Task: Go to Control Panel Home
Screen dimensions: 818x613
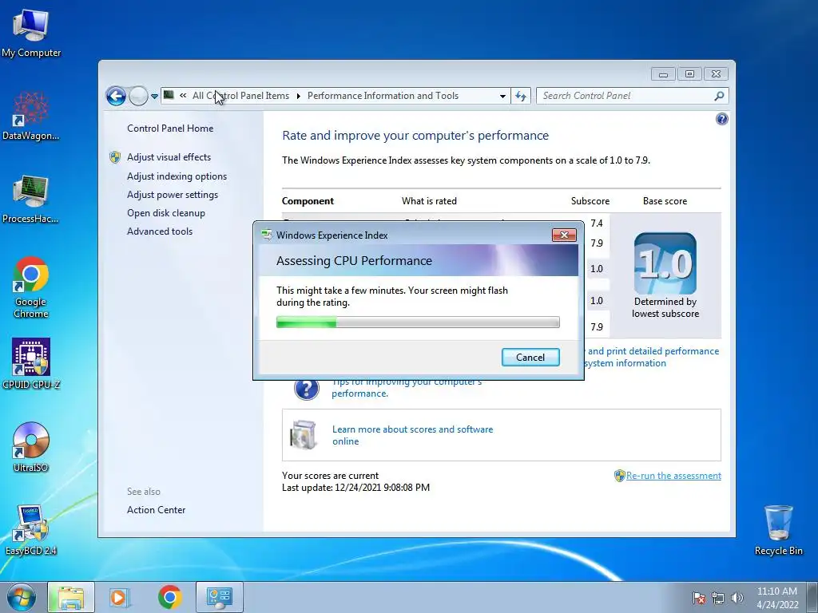Action: pos(170,129)
